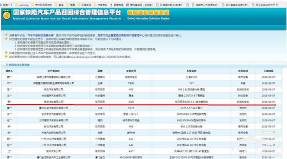287x159 pixels.
Task: Select the CS75 1.5T 6AT model cell
Action: (191, 108)
